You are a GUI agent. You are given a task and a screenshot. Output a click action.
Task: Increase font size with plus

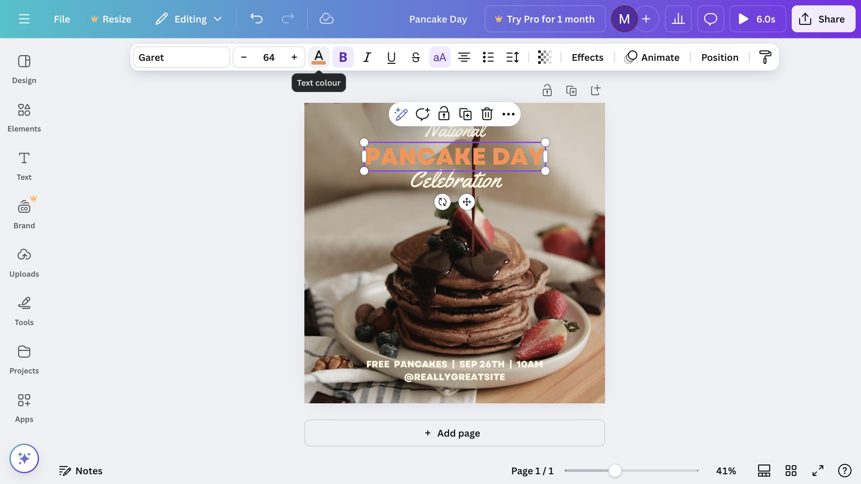pos(294,57)
